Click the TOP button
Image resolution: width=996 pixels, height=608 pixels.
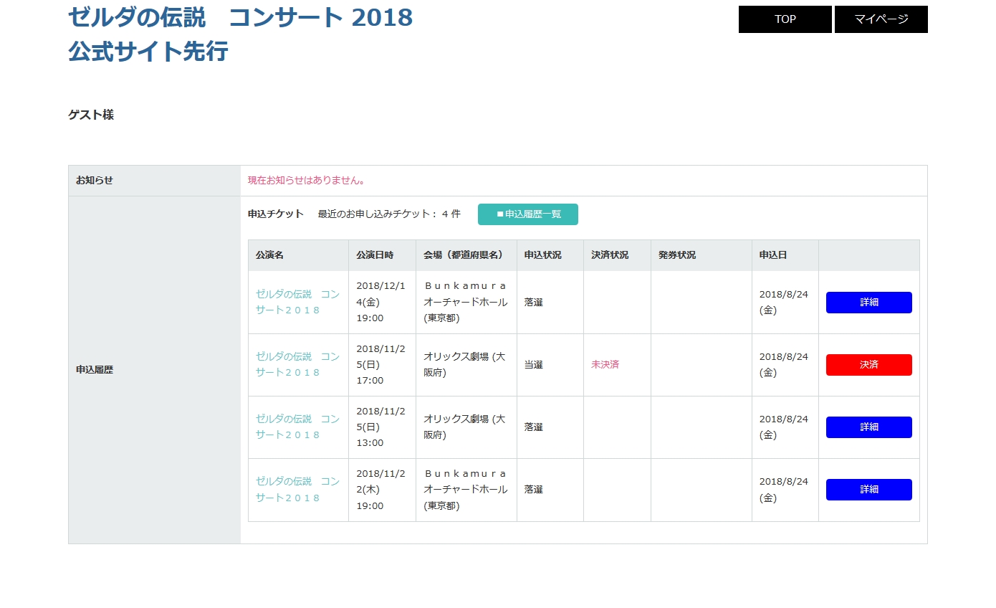click(x=785, y=19)
